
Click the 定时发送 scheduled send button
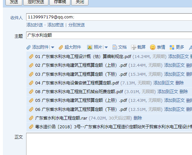pyautogui.click(x=36, y=2)
